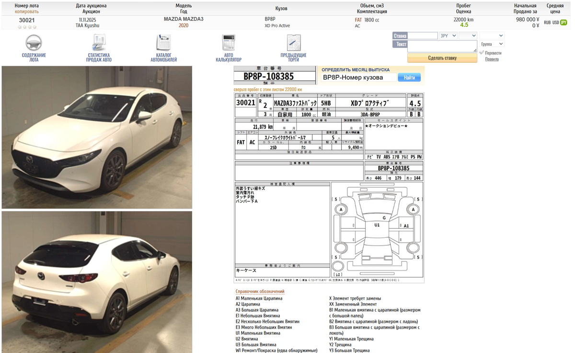Open the empty dropdown next to JPY

[468, 35]
